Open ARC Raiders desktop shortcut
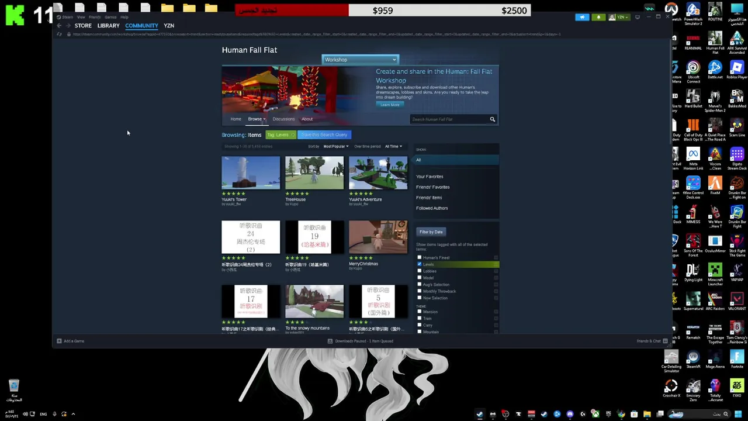Screen dimensions: 748x421 click(715, 302)
